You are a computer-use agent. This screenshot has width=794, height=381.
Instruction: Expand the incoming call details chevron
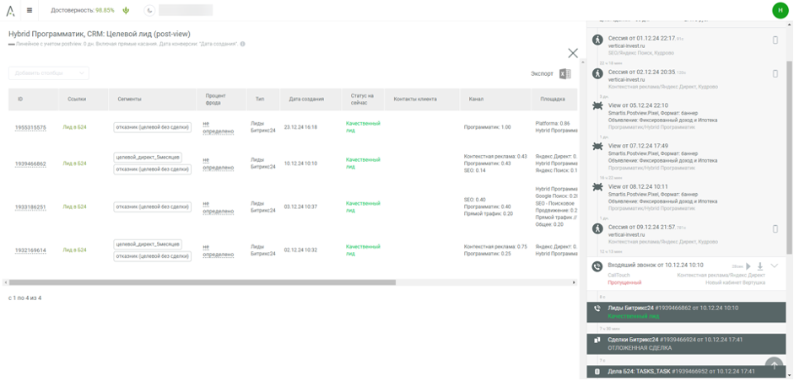775,266
